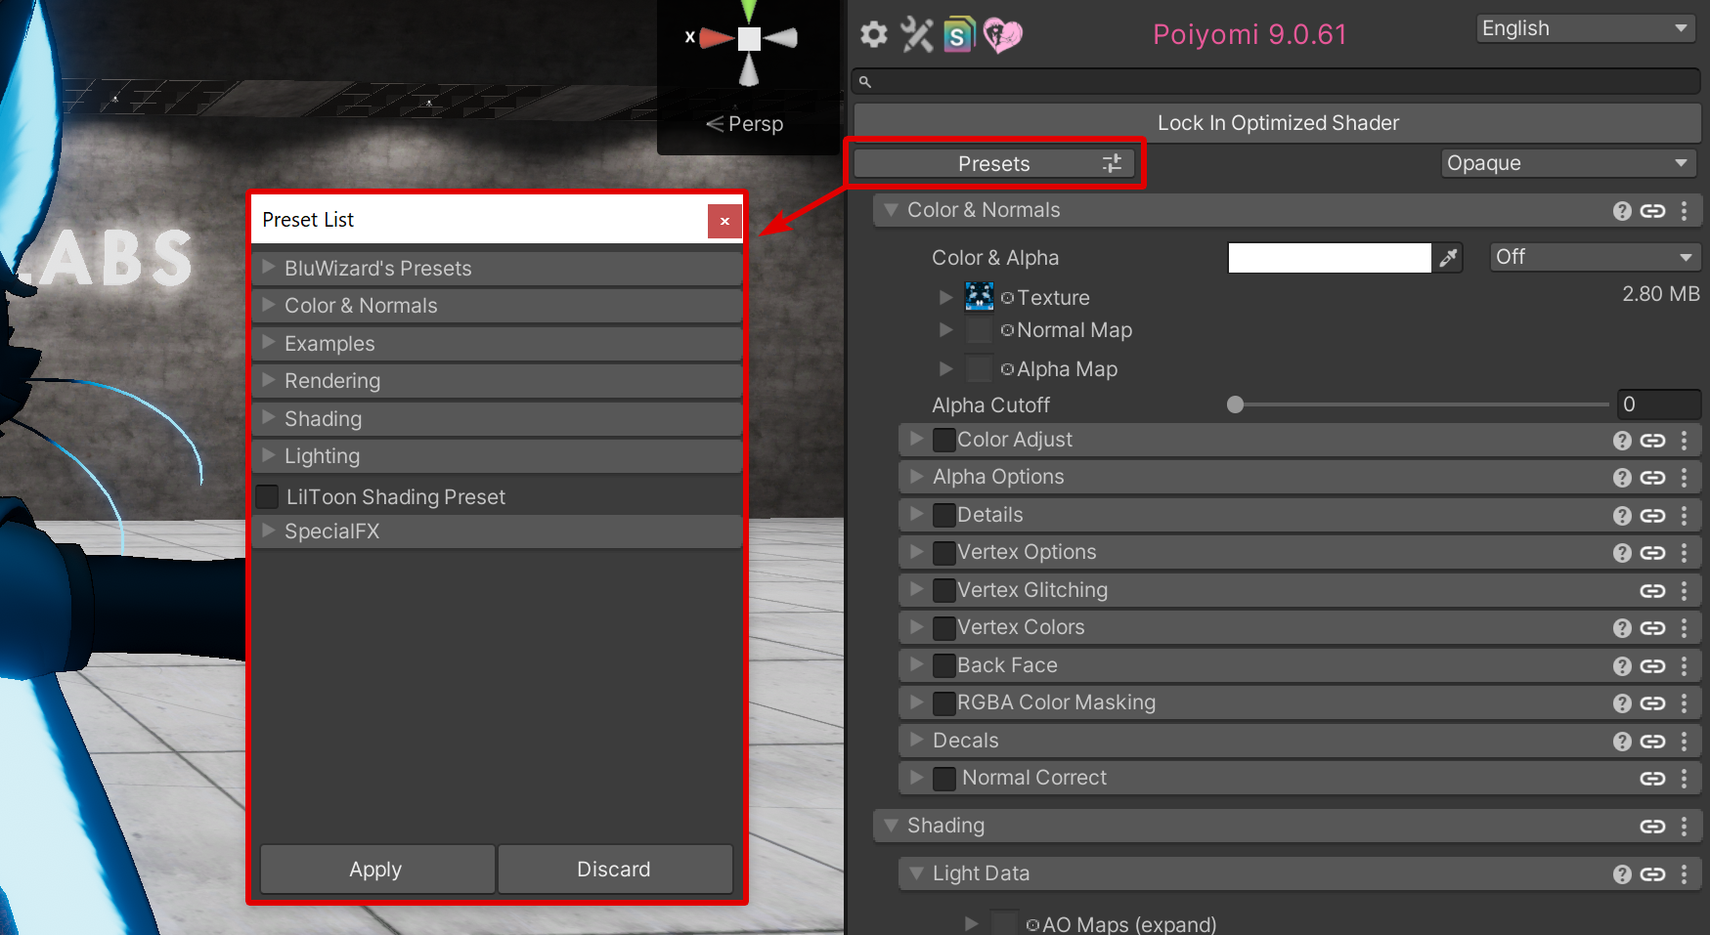This screenshot has height=935, width=1710.
Task: Expand the Normal Map properties arrow
Action: coord(945,330)
